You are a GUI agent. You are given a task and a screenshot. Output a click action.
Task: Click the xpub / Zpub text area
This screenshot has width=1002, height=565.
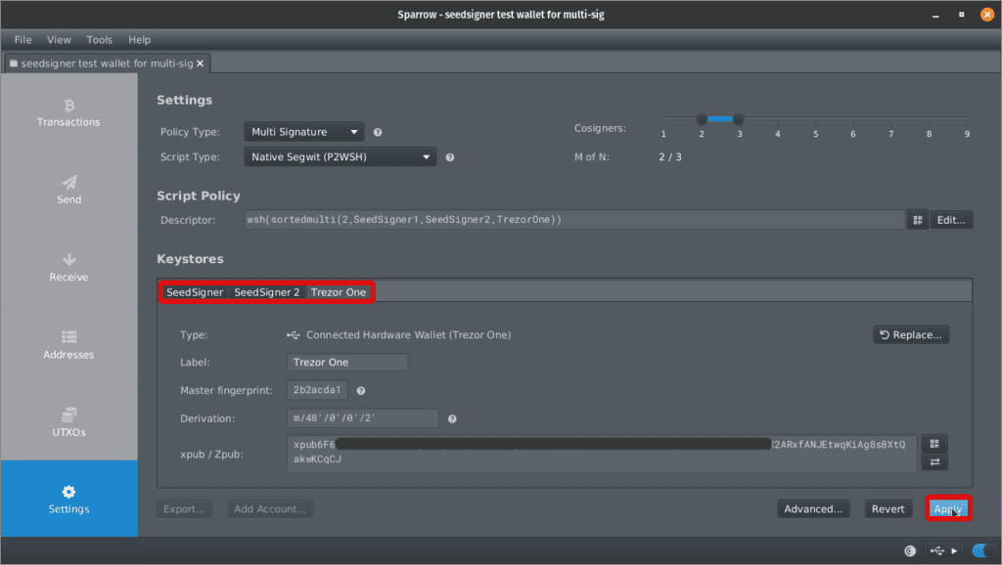coord(602,454)
